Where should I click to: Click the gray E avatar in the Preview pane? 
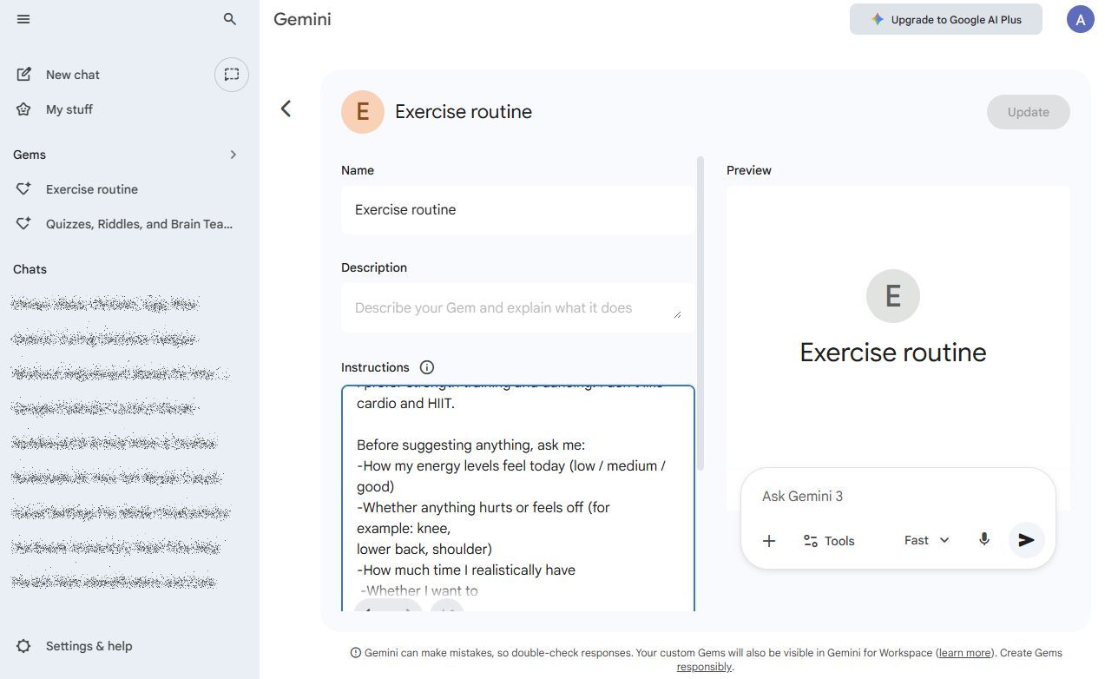point(893,296)
